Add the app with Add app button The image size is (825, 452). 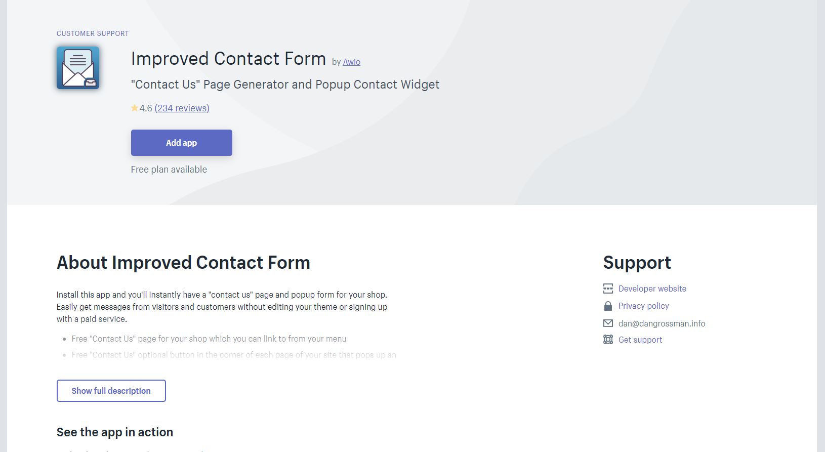click(182, 143)
